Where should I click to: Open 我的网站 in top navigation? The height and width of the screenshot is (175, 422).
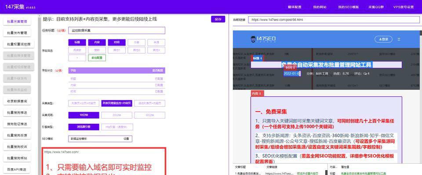[320, 7]
